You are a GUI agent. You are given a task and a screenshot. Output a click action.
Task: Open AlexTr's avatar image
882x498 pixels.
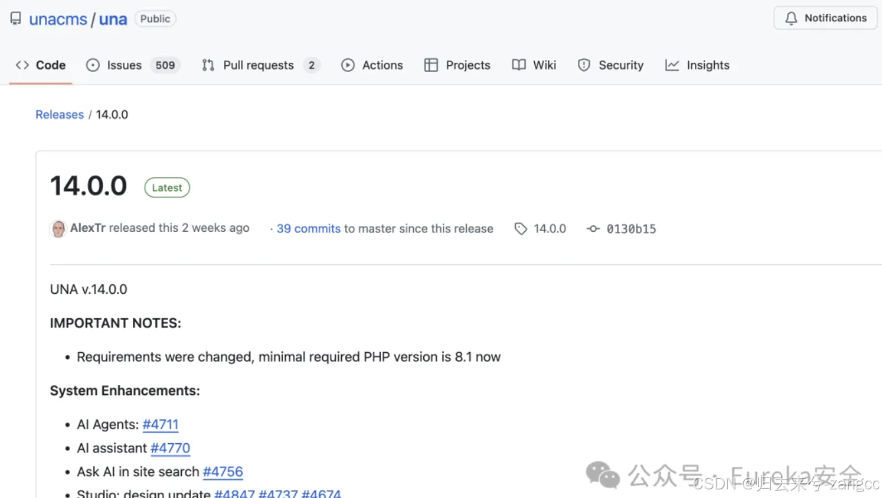tap(58, 229)
